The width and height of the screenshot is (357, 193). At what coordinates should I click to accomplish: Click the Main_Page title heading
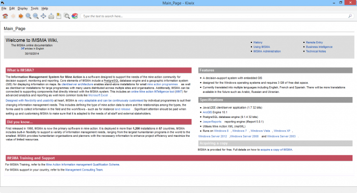coord(15,29)
